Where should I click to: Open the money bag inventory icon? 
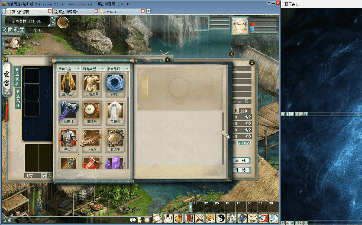(179, 218)
